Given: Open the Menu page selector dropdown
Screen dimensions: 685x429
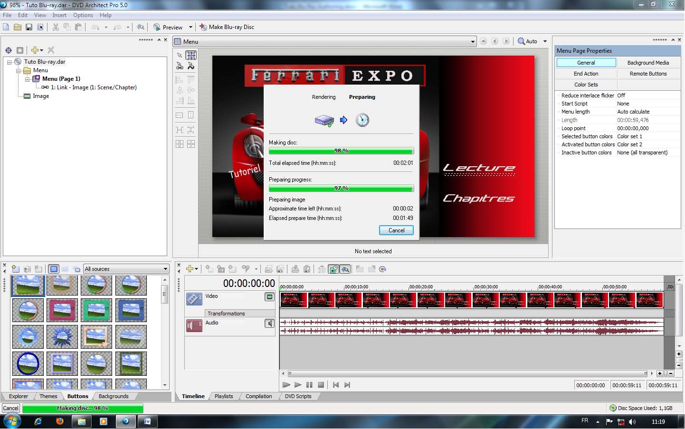Looking at the screenshot, I should click(x=473, y=41).
